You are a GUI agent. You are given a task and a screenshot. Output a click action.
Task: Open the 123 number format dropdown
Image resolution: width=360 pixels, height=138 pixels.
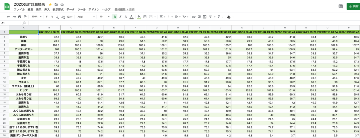[70, 17]
